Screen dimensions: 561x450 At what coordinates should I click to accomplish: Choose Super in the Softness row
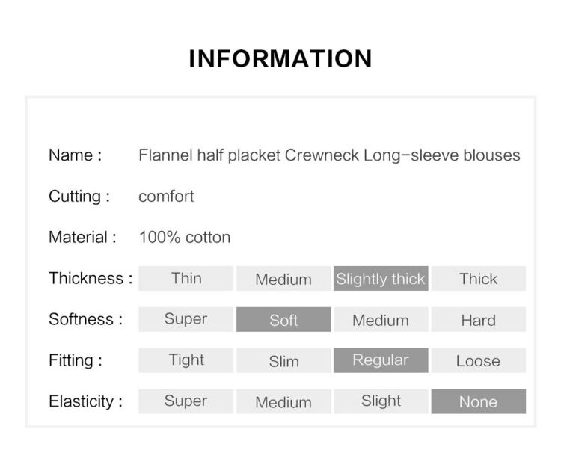click(186, 319)
